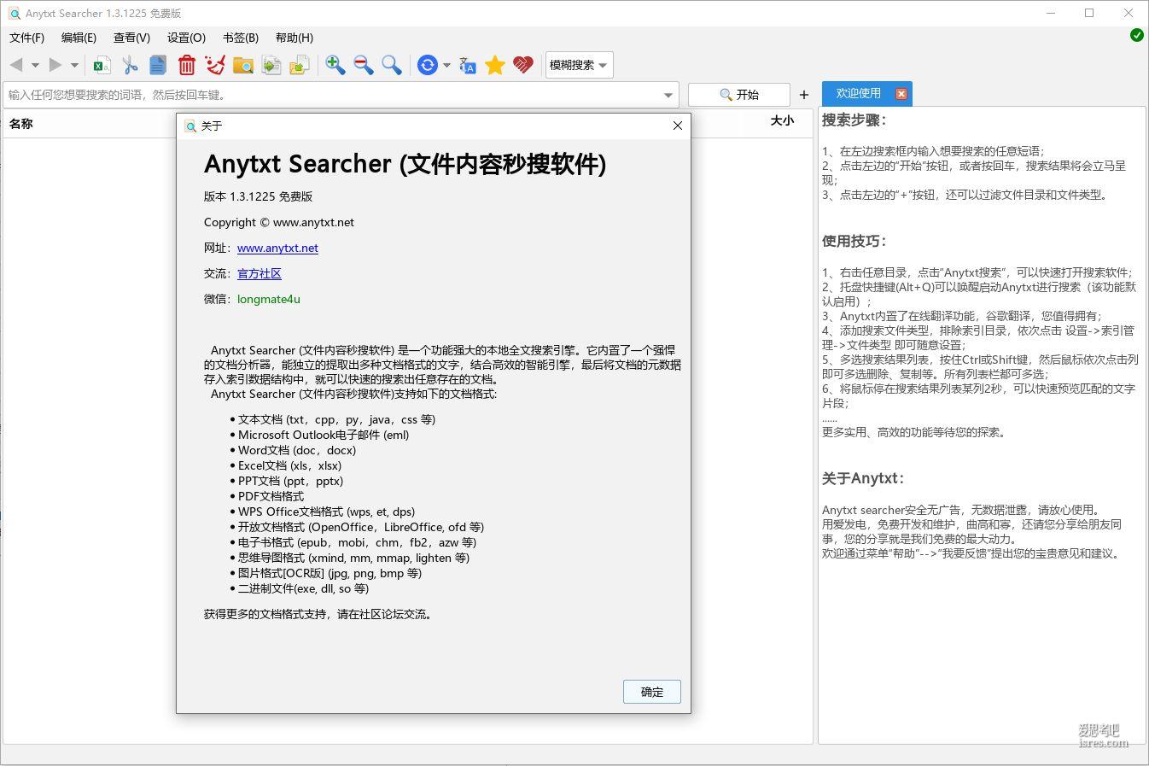Close the 欢迎使用 tab
This screenshot has height=766, width=1149.
click(x=901, y=94)
